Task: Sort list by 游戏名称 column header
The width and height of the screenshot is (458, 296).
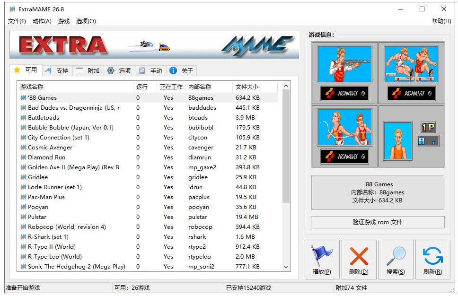Action: (x=75, y=87)
